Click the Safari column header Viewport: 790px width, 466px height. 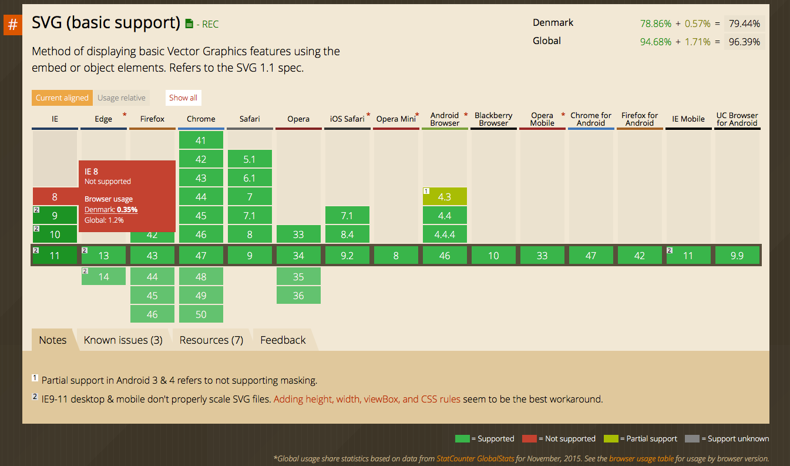(x=250, y=119)
